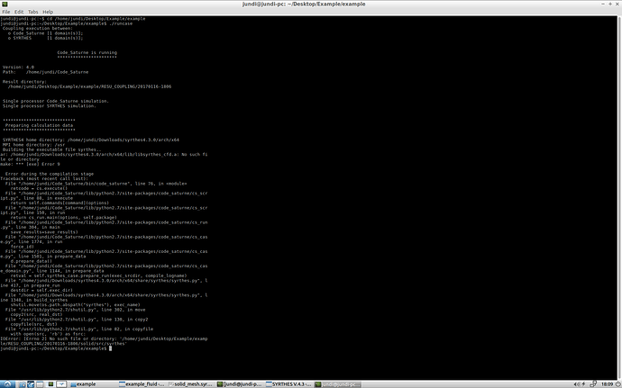
Task: Select the active jundi@jundi-pc terminal task
Action: pyautogui.click(x=338, y=384)
